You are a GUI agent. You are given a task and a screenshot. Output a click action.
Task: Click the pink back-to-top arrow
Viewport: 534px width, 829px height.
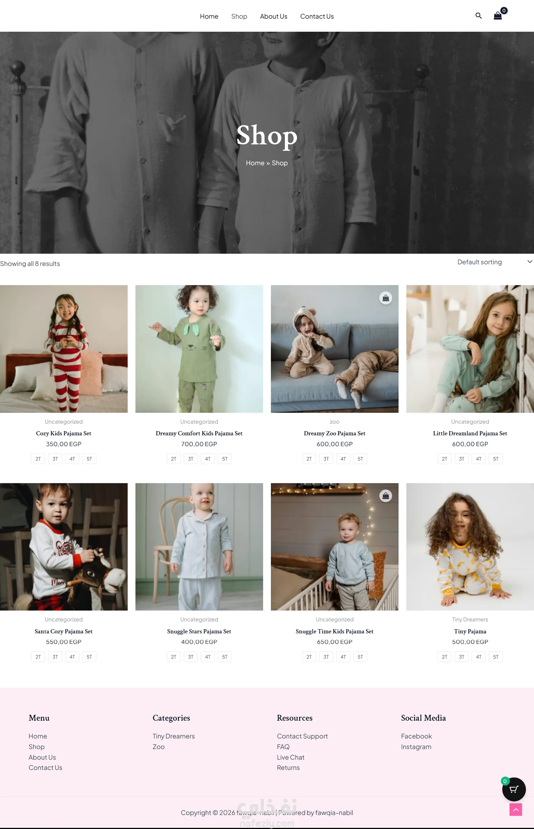516,810
